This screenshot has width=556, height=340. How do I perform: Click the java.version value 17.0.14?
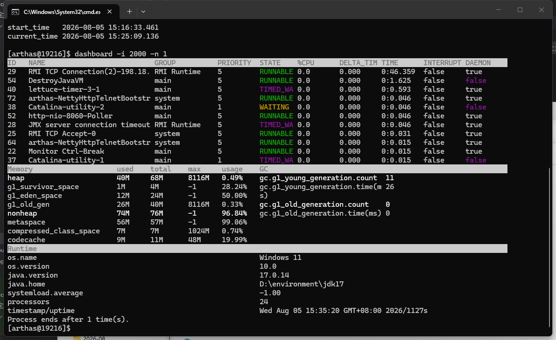tap(274, 275)
